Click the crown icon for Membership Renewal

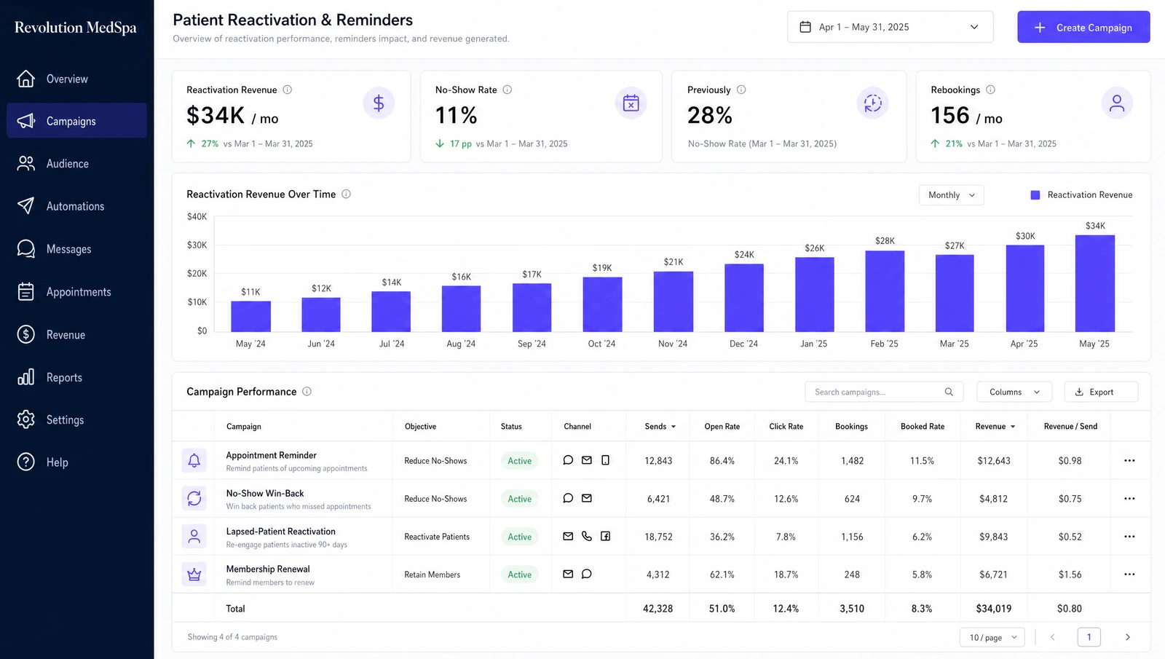click(194, 575)
